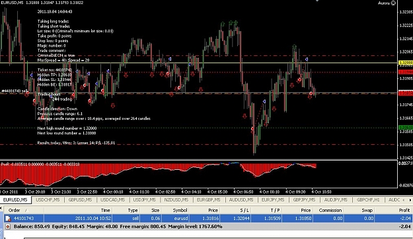
Task: Click the 'Hidden TP: 1.31610' chart text
Action: pos(55,75)
